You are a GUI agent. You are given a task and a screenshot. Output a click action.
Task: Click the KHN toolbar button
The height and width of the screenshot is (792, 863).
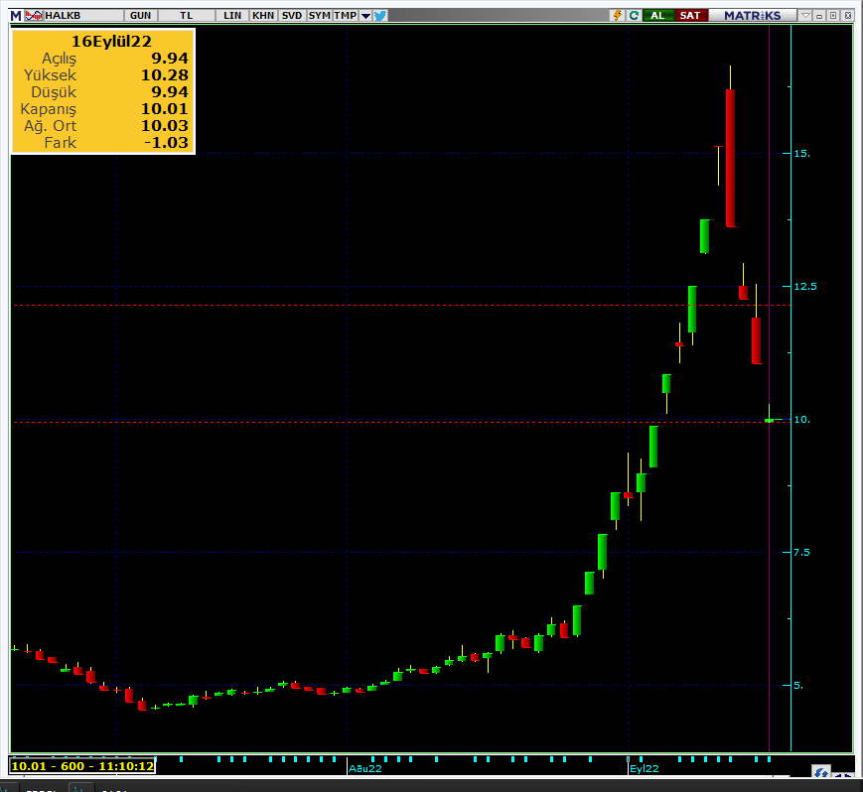[x=263, y=16]
